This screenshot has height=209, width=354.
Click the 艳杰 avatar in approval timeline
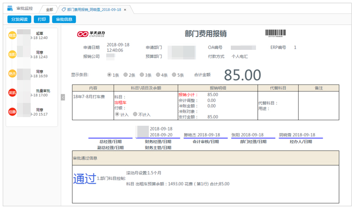point(12,74)
